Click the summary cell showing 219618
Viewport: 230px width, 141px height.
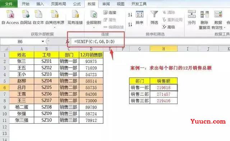[x=164, y=88]
